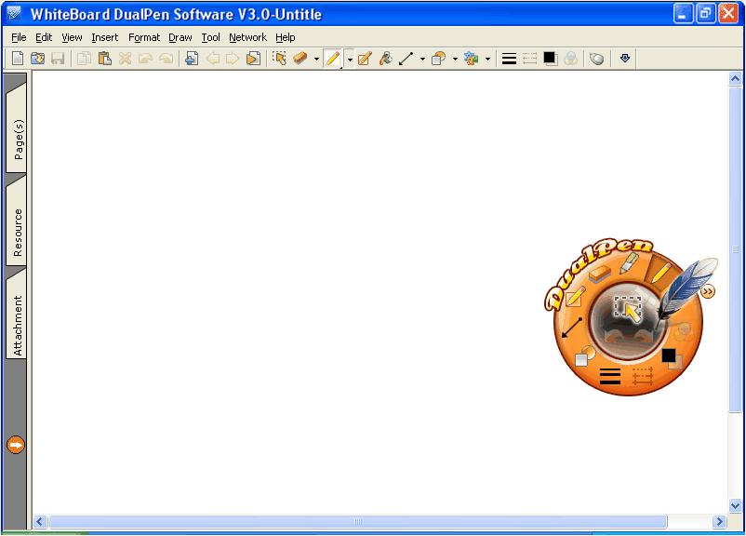Pick the Eraser tool in the toolbar
Viewport: 746px width, 536px height.
300,59
